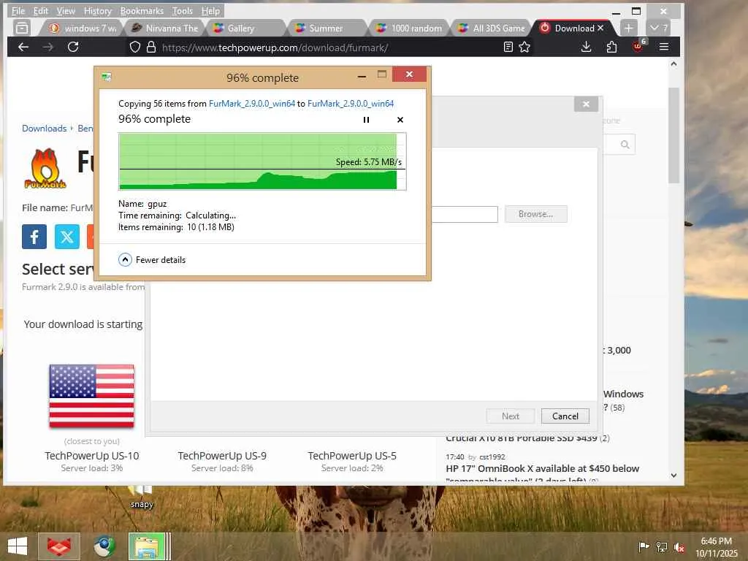This screenshot has height=561, width=748.
Task: Click the search magnifier icon on page
Action: click(x=625, y=145)
